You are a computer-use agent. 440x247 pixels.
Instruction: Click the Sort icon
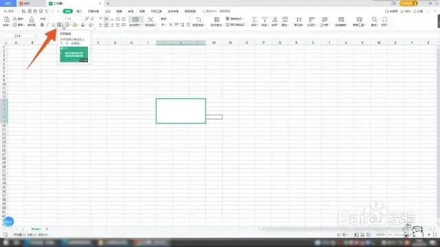[x=275, y=19]
